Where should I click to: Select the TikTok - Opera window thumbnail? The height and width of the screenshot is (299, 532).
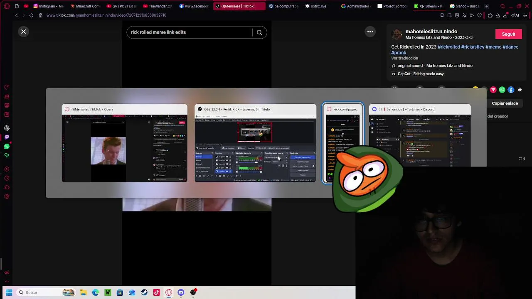pos(124,143)
